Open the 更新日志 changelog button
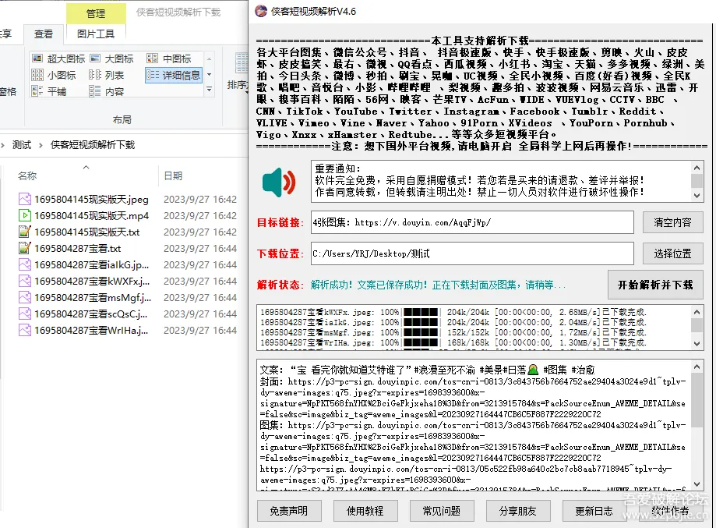This screenshot has height=528, width=716. tap(594, 511)
